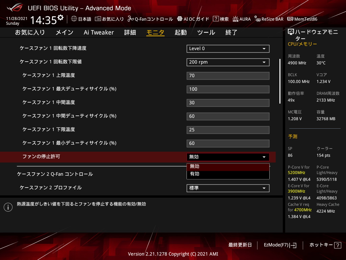Click 最終更新日 last modified button
This screenshot has height=260, width=346.
[x=240, y=245]
